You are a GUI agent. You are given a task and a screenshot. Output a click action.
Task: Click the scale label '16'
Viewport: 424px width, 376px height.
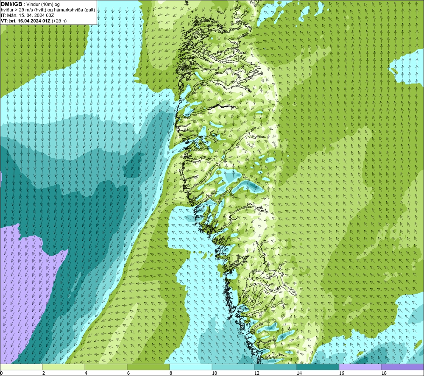[341, 373]
